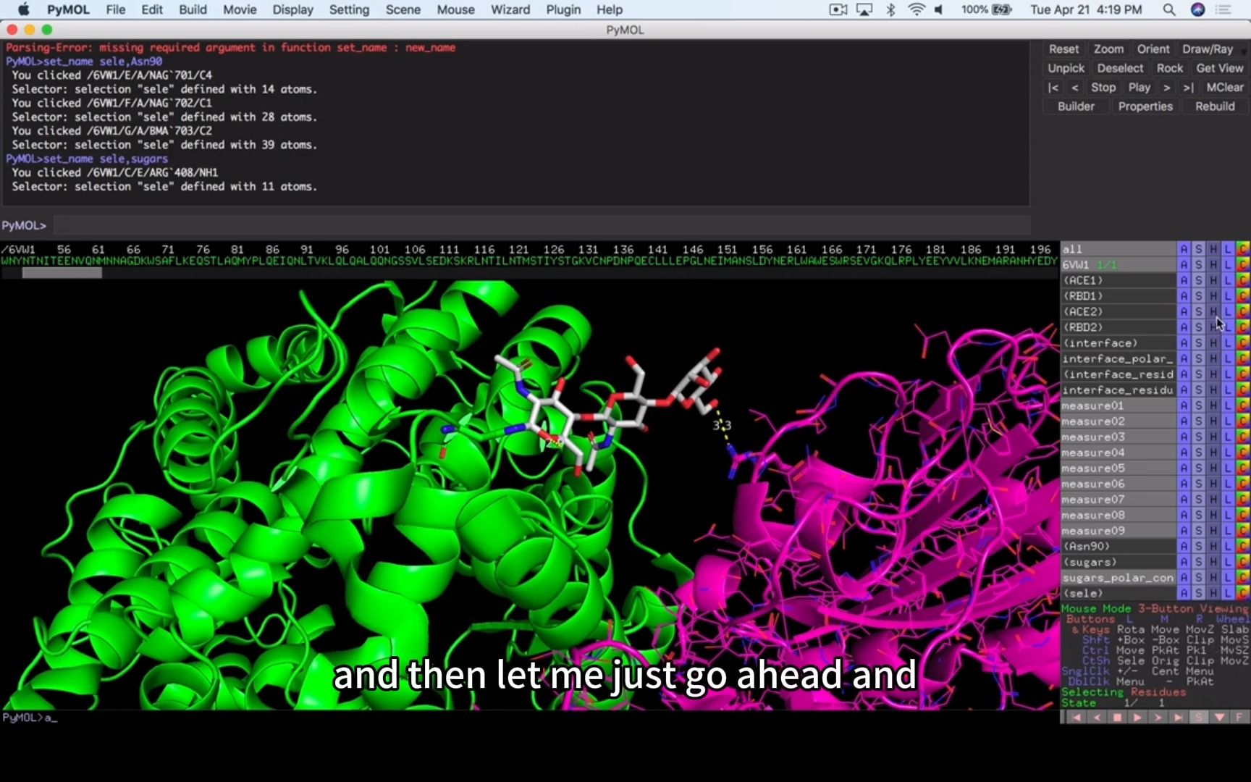Open Hide menu for (ACE1) selection
The width and height of the screenshot is (1251, 782).
(1213, 280)
